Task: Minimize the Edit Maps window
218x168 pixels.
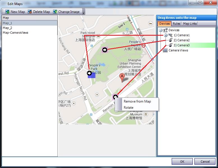Action: [192, 3]
